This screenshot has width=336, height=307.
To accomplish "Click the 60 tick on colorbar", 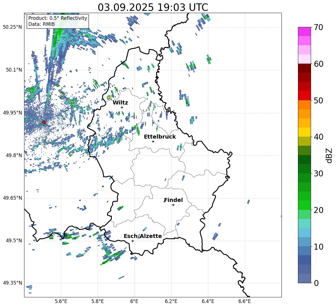I will tap(318, 64).
